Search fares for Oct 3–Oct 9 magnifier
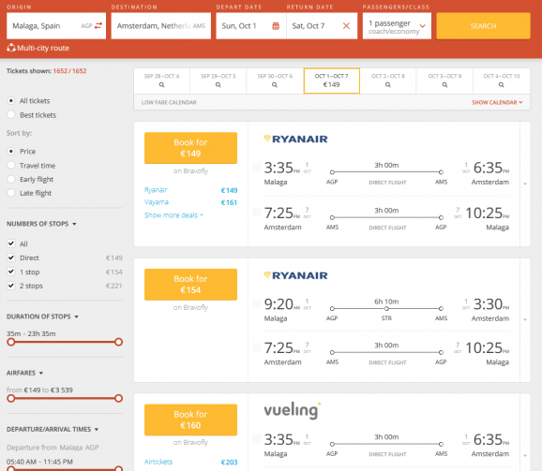 pyautogui.click(x=444, y=85)
